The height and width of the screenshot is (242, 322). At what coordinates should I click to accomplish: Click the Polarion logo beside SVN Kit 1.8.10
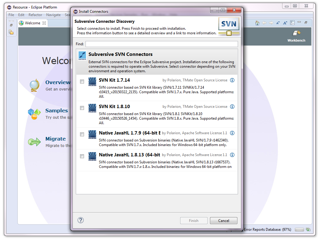click(92, 108)
